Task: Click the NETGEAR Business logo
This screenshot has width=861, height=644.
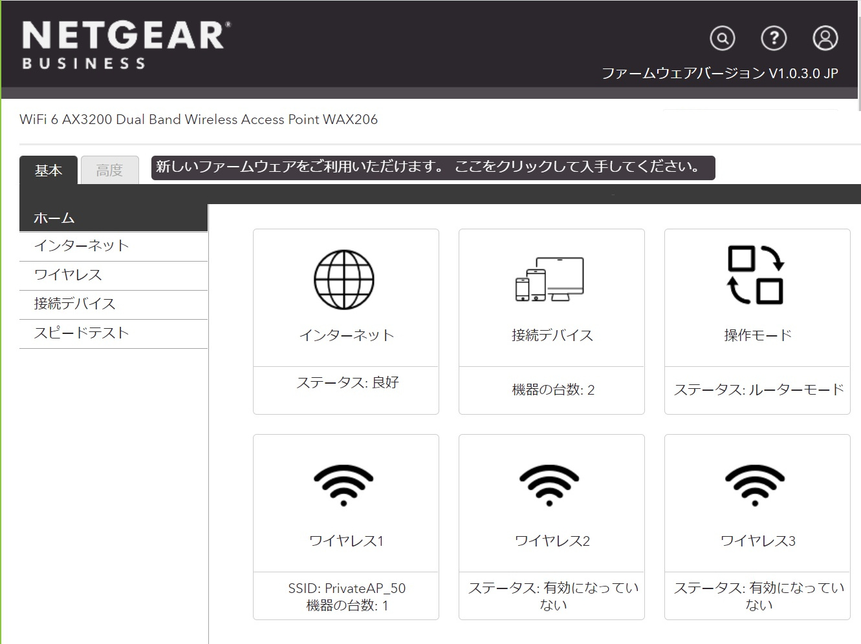Action: tap(126, 45)
